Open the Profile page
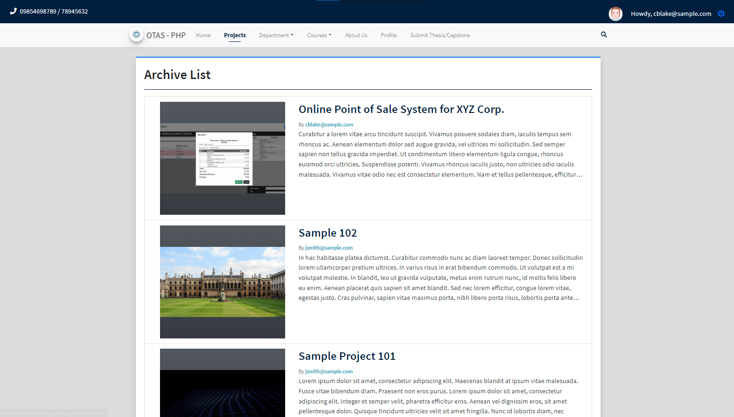 [388, 35]
